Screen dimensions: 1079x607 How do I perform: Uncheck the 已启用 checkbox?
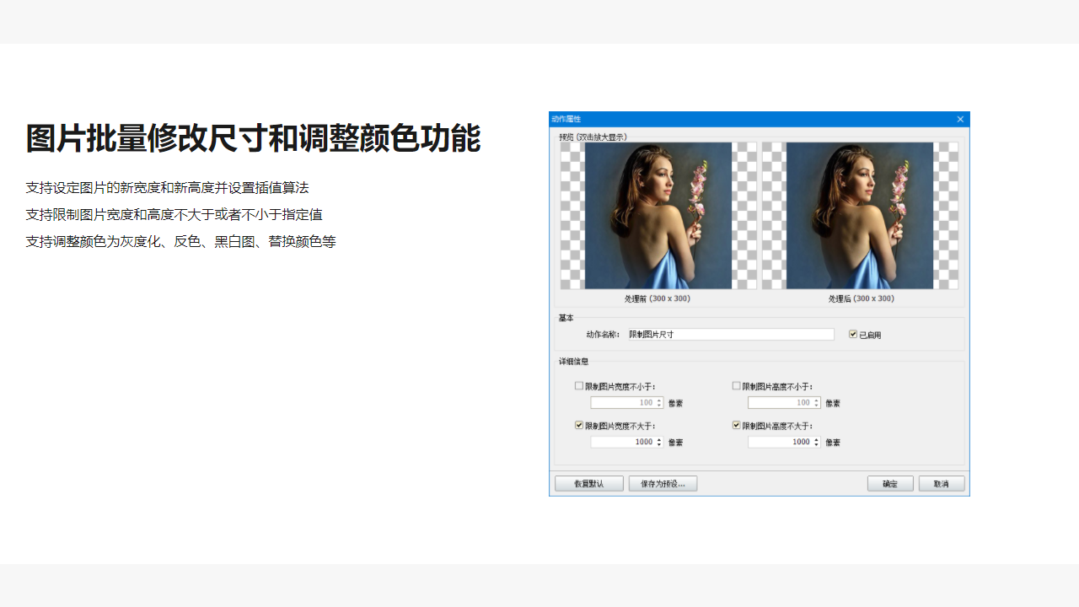(x=852, y=334)
